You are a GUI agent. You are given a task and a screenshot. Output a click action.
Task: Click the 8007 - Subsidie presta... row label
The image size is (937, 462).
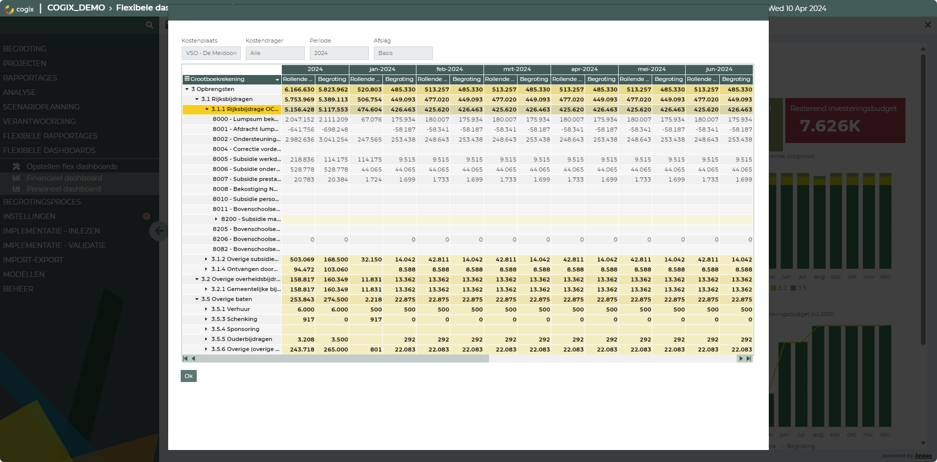tap(247, 179)
